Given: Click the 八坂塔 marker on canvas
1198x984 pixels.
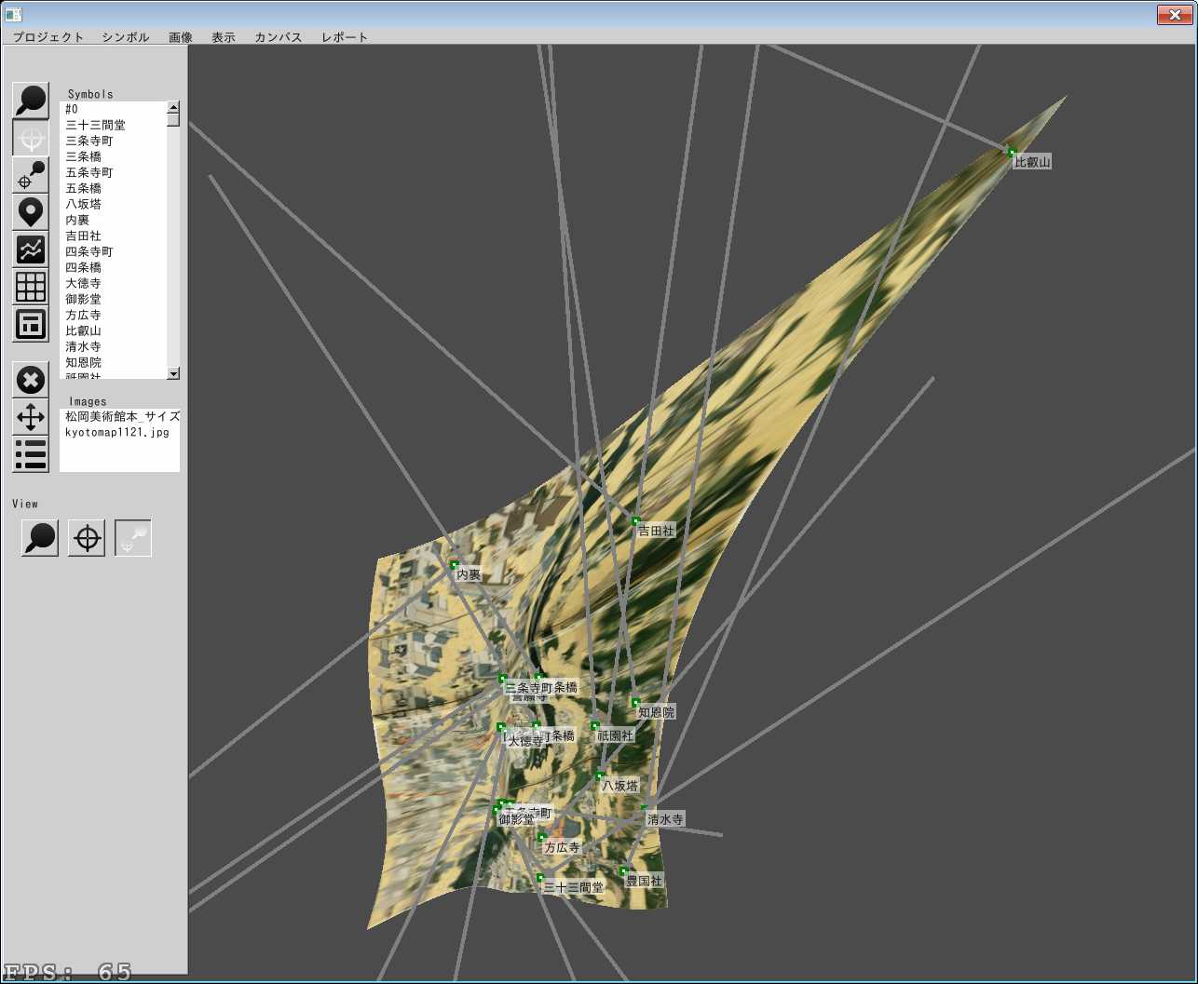Looking at the screenshot, I should [600, 775].
